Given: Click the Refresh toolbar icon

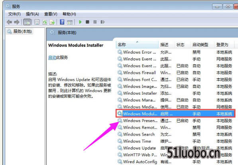Looking at the screenshot, I should pos(45,22).
